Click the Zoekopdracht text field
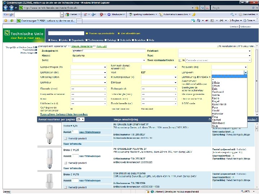The image size is (259, 194). click(x=109, y=51)
